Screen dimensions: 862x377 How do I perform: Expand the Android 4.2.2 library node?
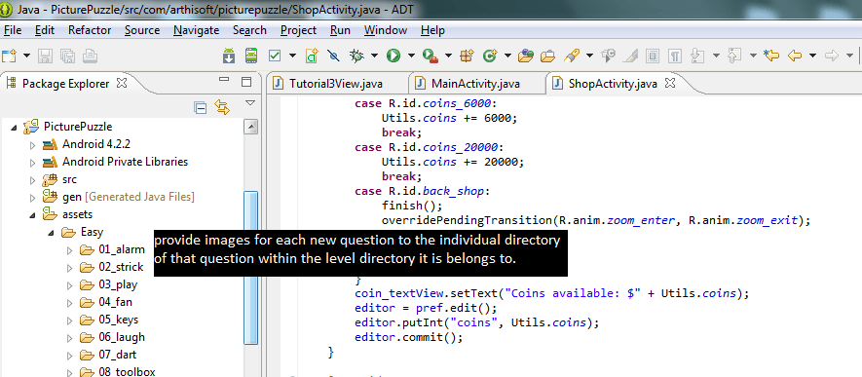pyautogui.click(x=32, y=145)
